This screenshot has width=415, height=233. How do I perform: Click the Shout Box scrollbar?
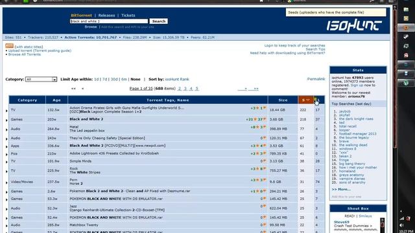click(382, 225)
